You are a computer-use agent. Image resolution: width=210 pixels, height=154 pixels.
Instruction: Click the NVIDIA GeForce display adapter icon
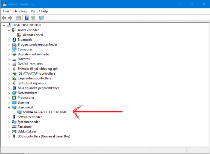(x=19, y=112)
